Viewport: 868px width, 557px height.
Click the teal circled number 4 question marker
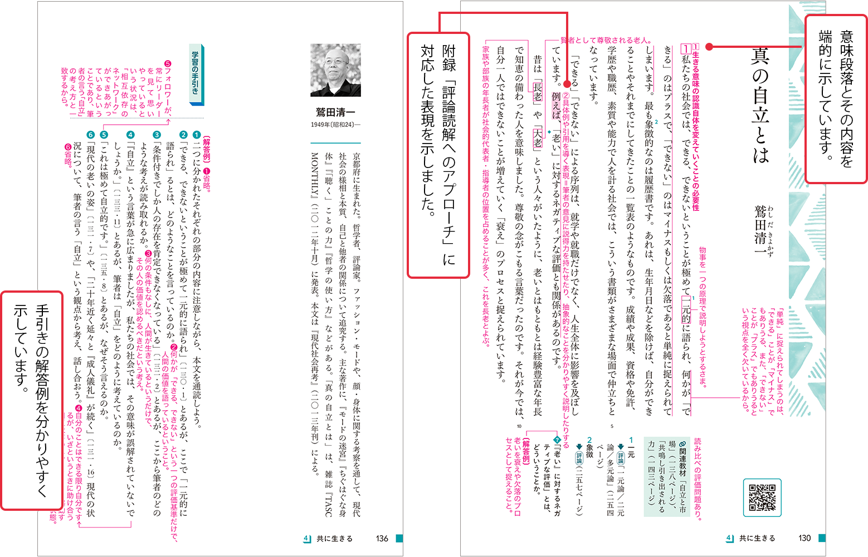click(x=130, y=135)
